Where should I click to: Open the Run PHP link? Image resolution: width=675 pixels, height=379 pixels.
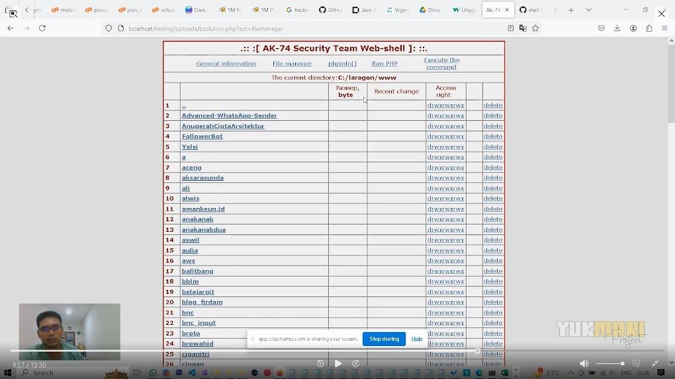pos(384,63)
